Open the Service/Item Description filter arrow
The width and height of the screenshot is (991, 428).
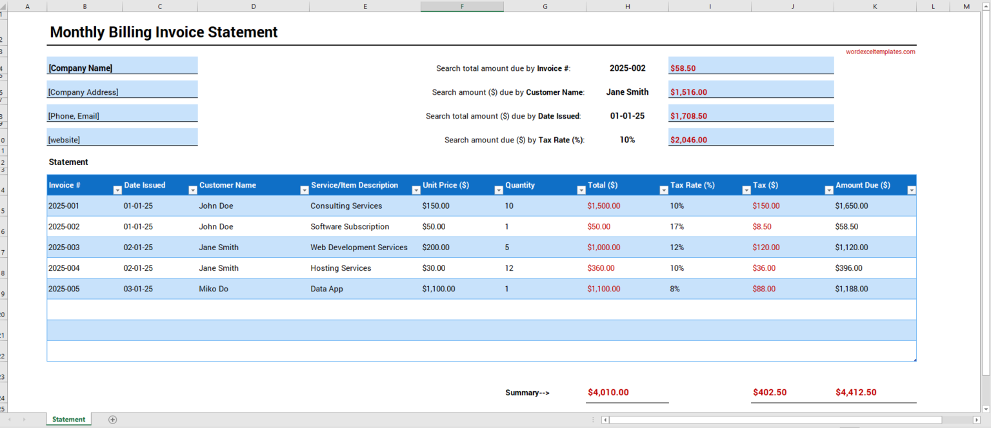point(416,190)
